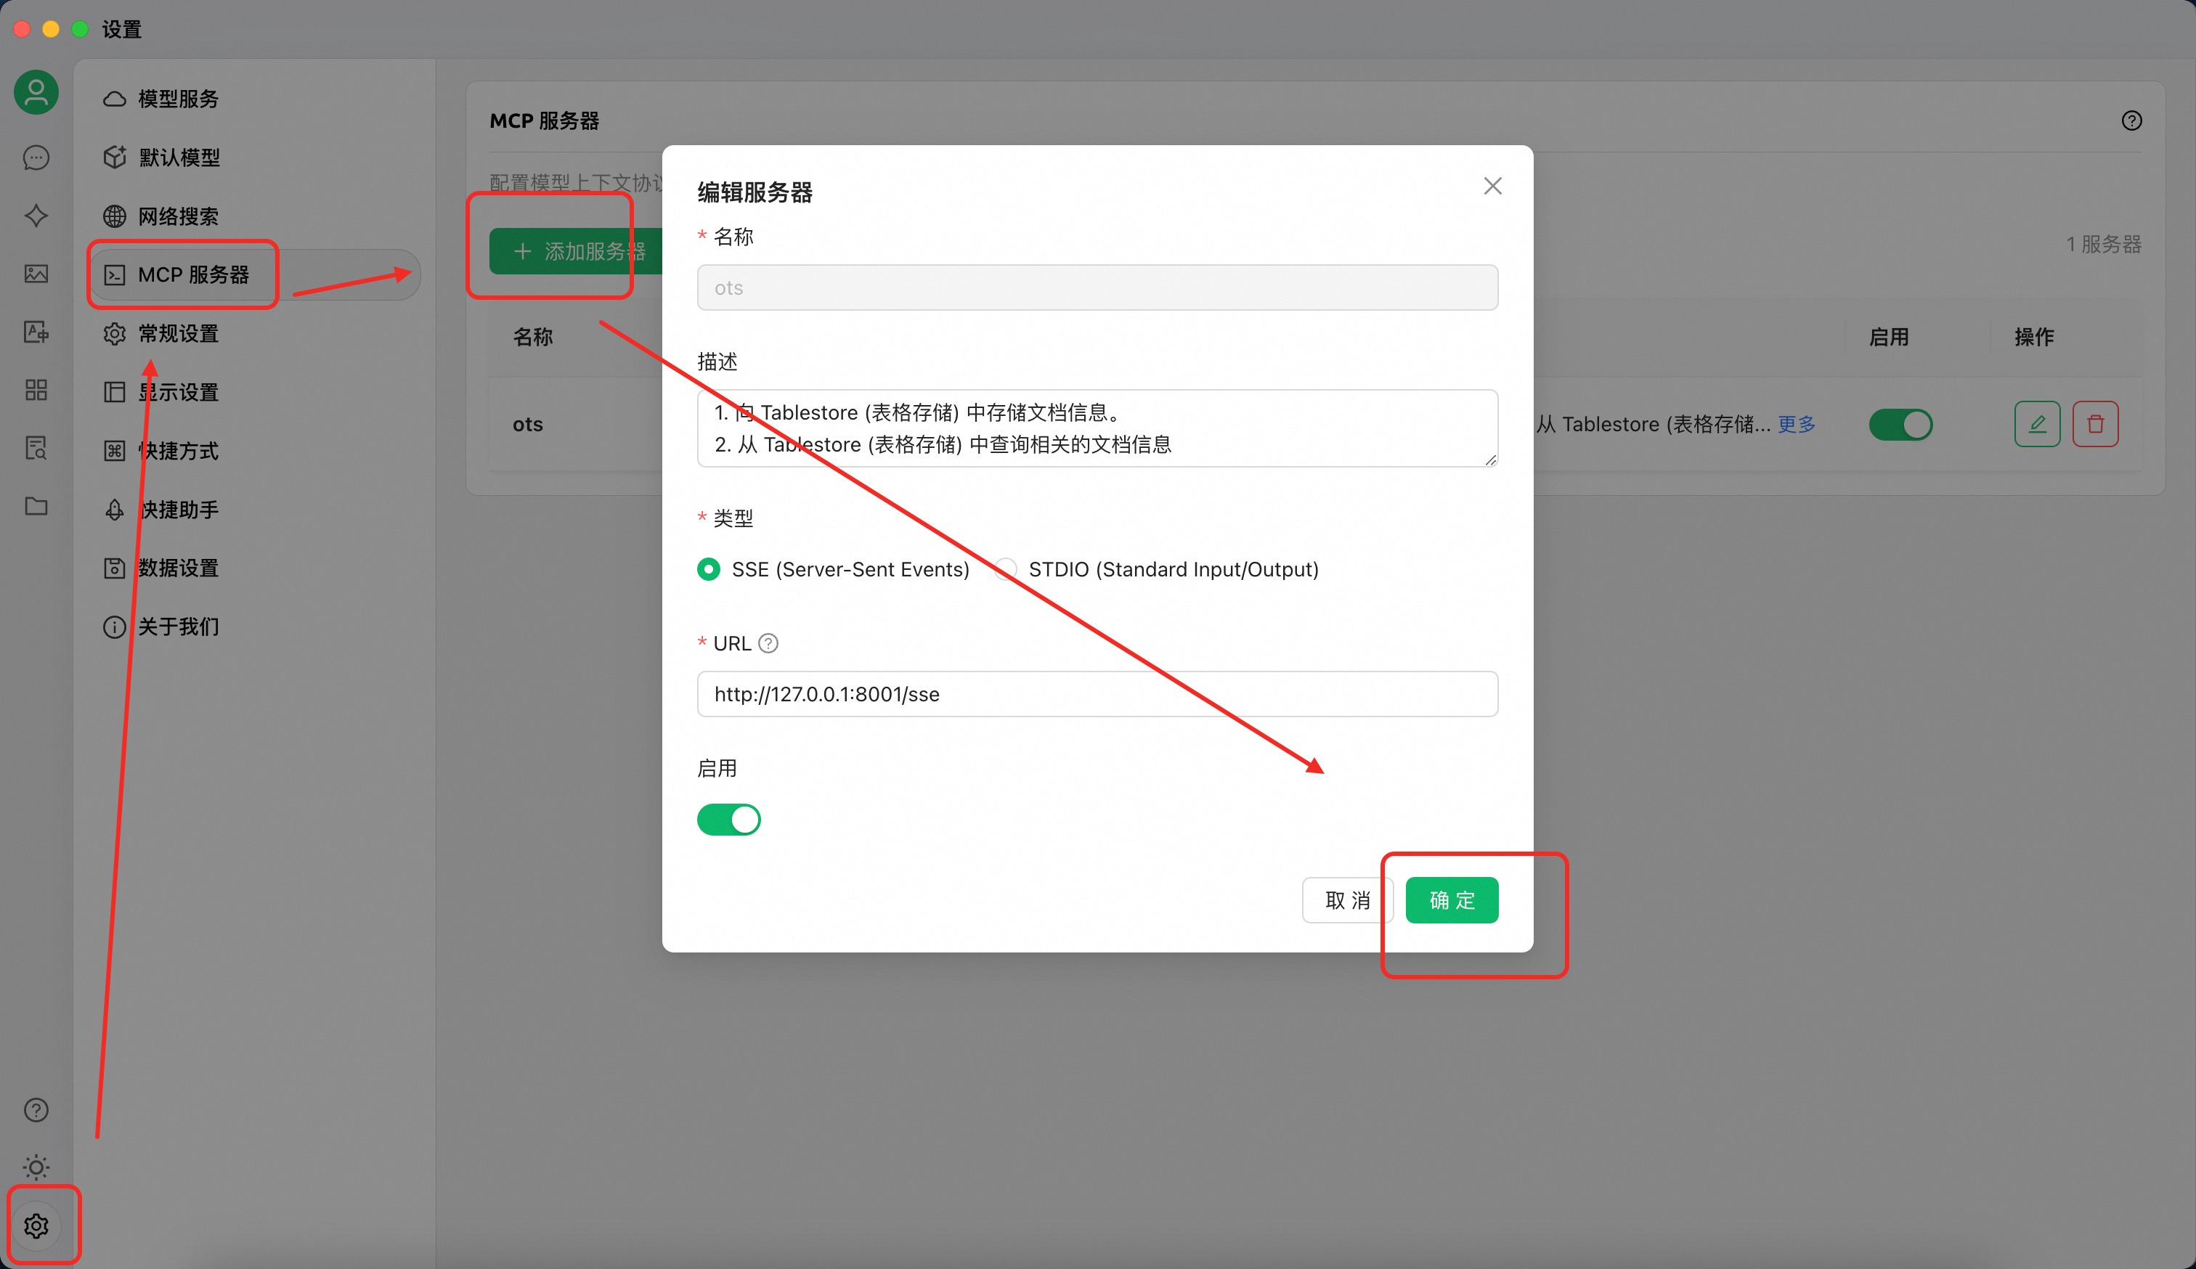Open the chat assistant icon in sidebar
The image size is (2196, 1269).
coord(36,158)
